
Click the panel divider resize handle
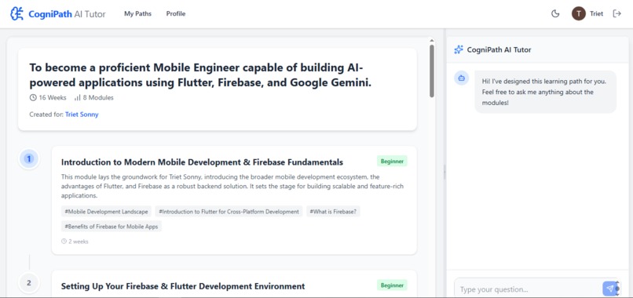coord(445,172)
